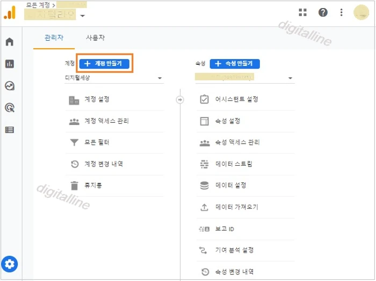Open the Google apps grid icon
The image size is (376, 281).
[x=302, y=12]
